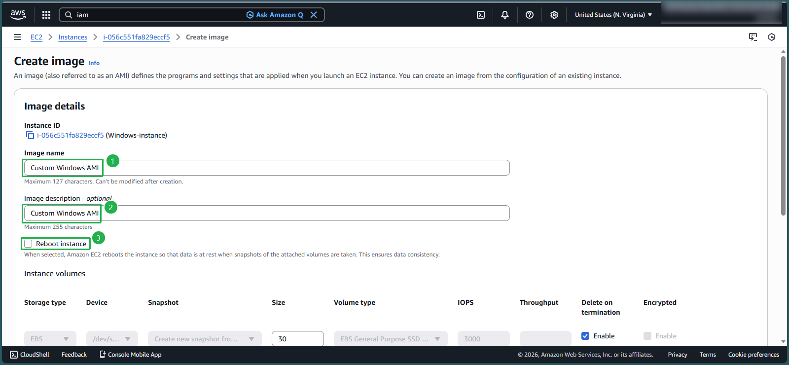Viewport: 789px width, 365px height.
Task: Open Cookie preferences in footer
Action: 753,355
